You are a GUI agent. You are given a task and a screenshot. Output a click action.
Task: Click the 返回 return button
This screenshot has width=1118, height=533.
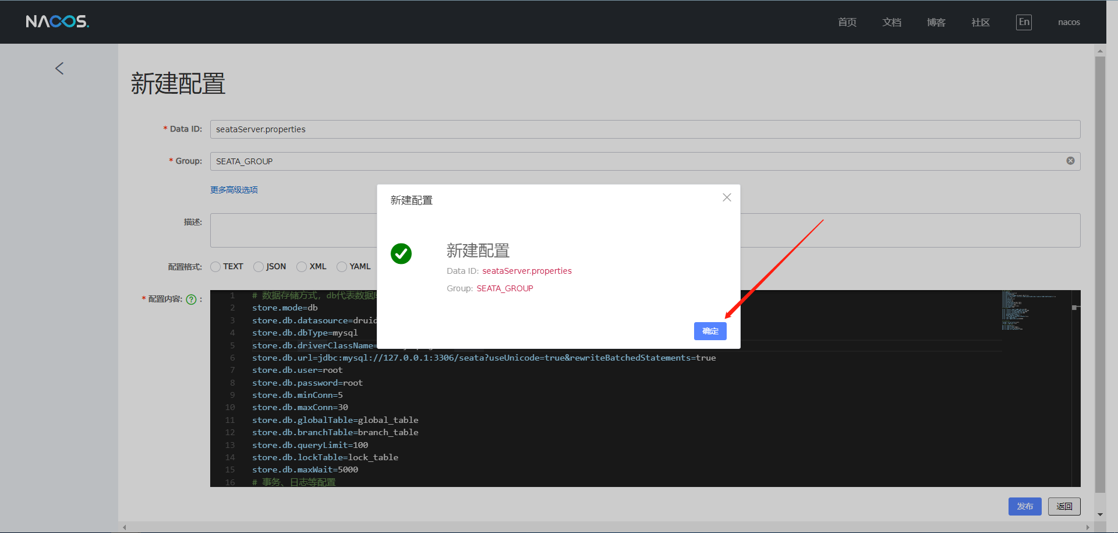pos(1064,506)
